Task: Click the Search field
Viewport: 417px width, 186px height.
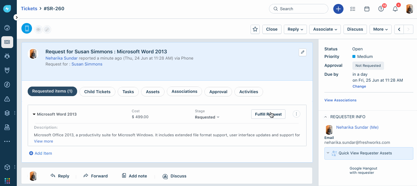Action: point(299,9)
